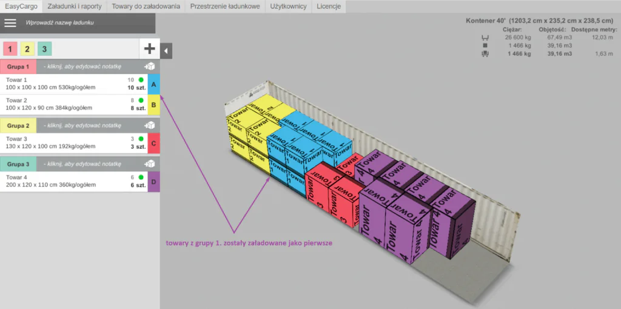Click green status dot of Towar 1

(x=141, y=80)
